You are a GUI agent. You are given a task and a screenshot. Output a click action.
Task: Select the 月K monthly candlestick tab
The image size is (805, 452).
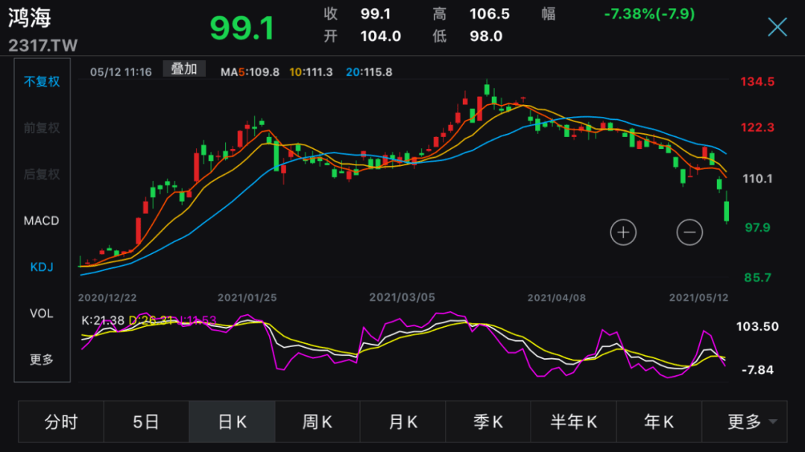coord(403,421)
